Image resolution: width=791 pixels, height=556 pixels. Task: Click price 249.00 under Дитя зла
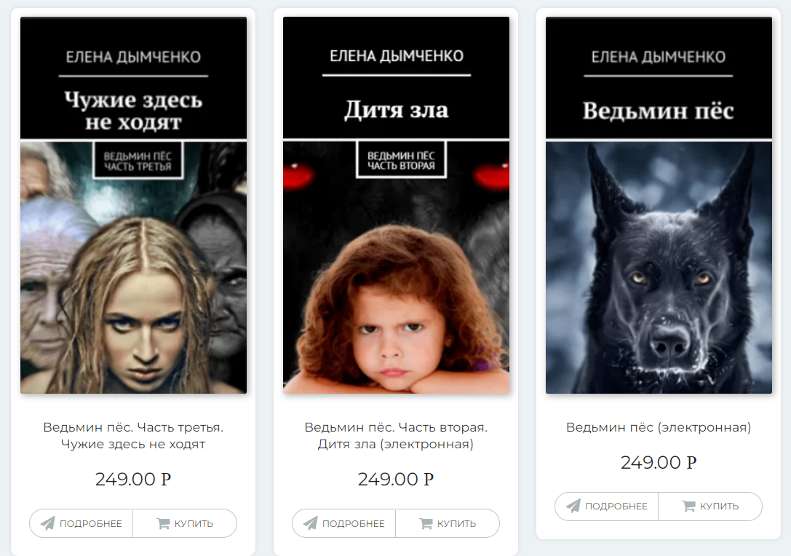click(396, 479)
